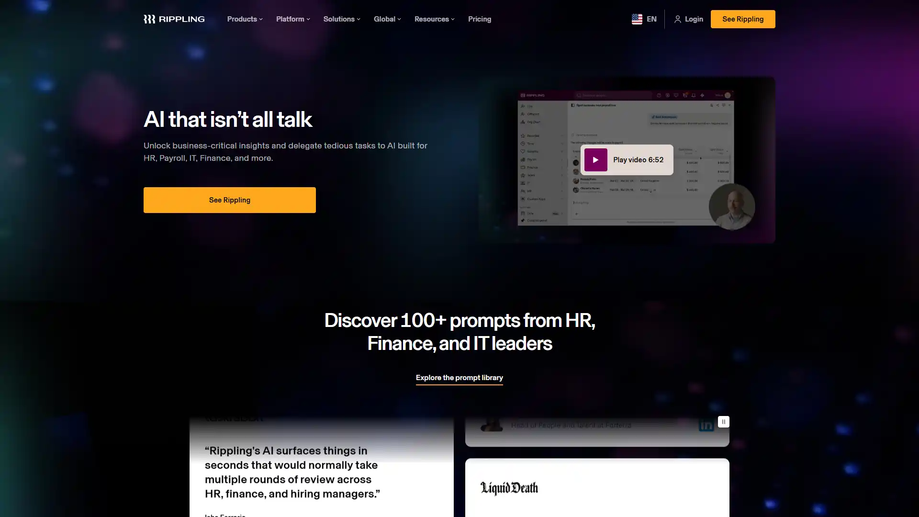Screen dimensions: 919x517
Task: Click See Rippling in the navigation bar
Action: click(x=743, y=19)
